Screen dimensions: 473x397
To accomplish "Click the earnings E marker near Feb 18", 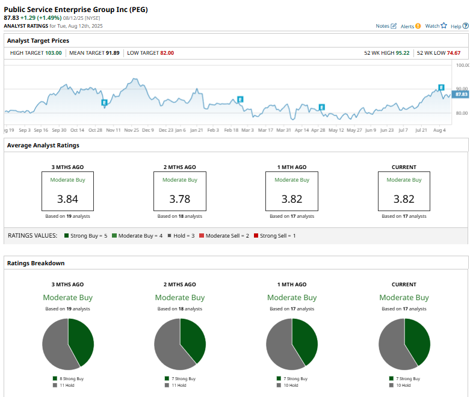I will [x=240, y=99].
